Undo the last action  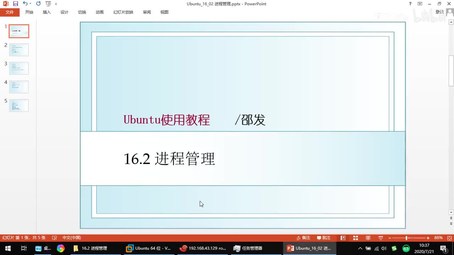tap(25, 4)
